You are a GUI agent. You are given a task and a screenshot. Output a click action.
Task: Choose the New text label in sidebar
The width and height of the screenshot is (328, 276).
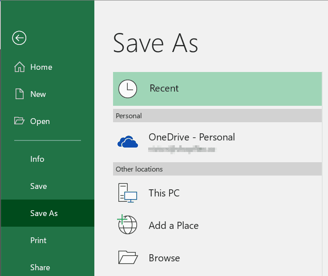[38, 94]
